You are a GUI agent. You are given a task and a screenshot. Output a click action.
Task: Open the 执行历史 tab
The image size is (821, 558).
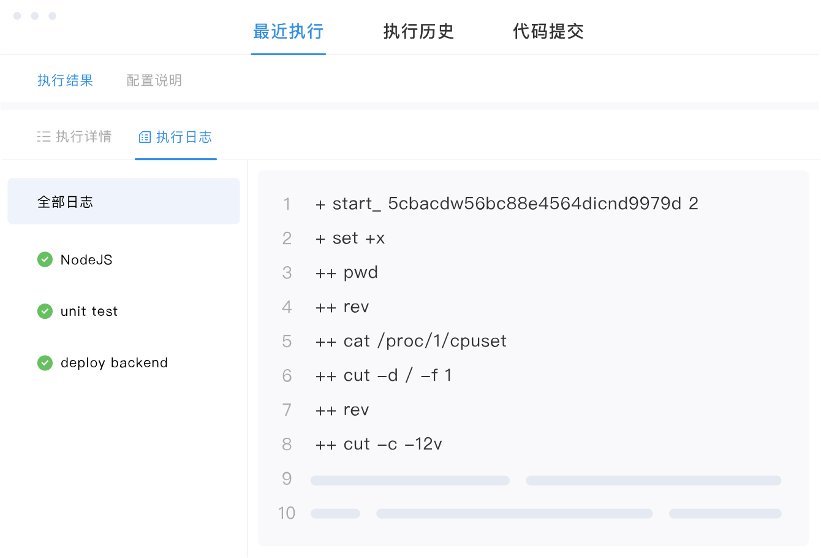point(418,31)
